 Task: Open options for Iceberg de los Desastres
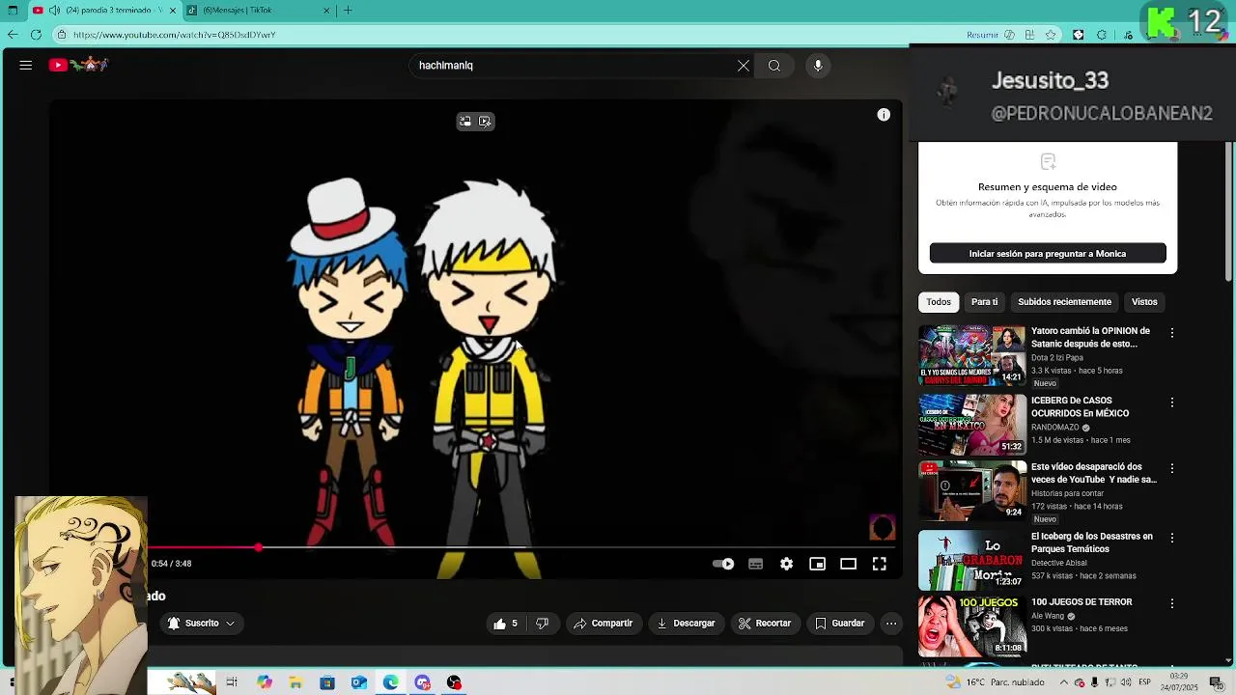pyautogui.click(x=1172, y=538)
